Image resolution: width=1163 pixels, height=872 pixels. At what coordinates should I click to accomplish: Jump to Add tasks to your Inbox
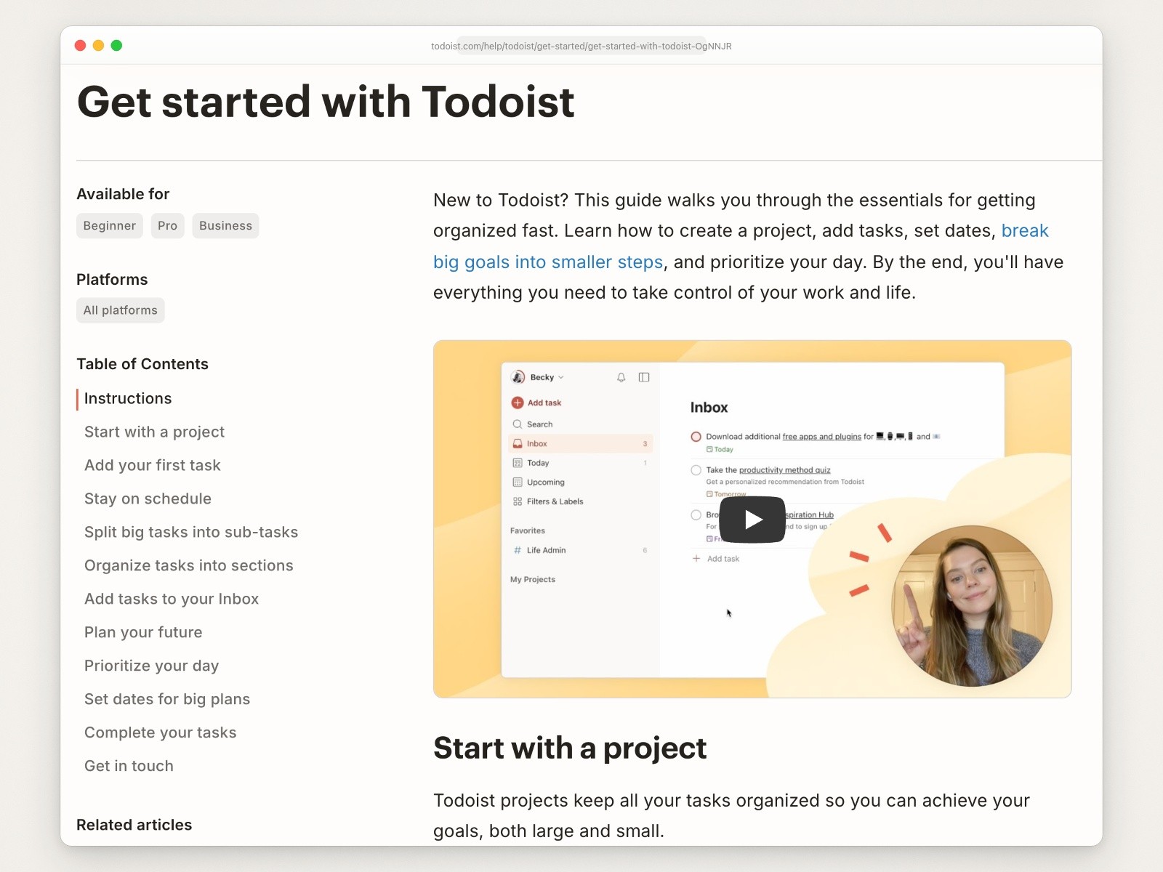(172, 599)
